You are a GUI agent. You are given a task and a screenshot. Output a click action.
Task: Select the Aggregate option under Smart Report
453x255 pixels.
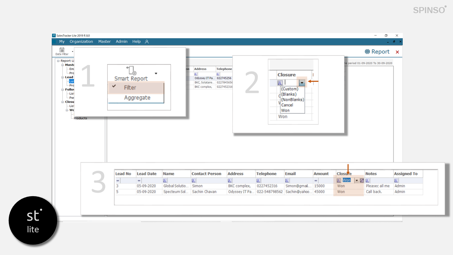pyautogui.click(x=137, y=98)
